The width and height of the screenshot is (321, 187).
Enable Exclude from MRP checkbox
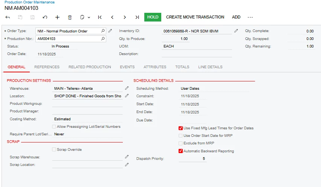click(181, 143)
